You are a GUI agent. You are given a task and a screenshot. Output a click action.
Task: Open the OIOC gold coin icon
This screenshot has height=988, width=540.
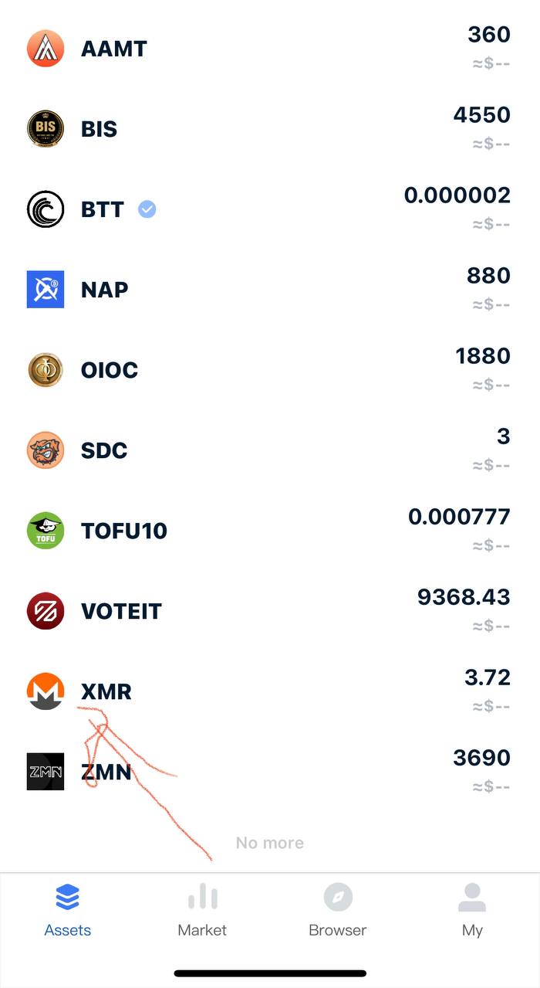[x=46, y=370]
